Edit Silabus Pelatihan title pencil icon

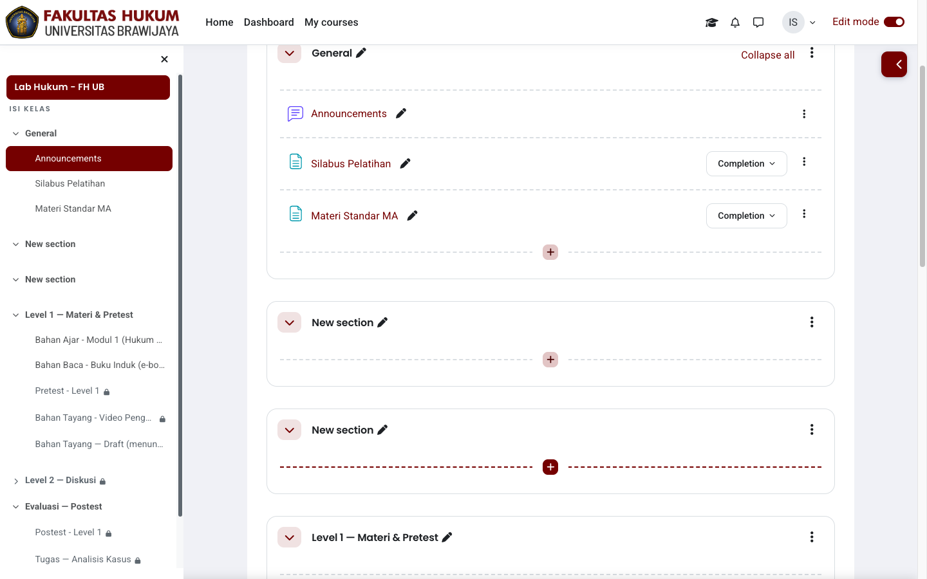pos(405,163)
